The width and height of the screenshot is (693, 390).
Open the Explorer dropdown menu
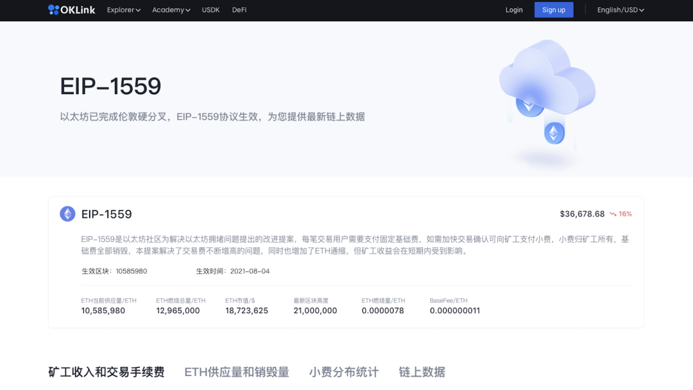click(x=124, y=10)
